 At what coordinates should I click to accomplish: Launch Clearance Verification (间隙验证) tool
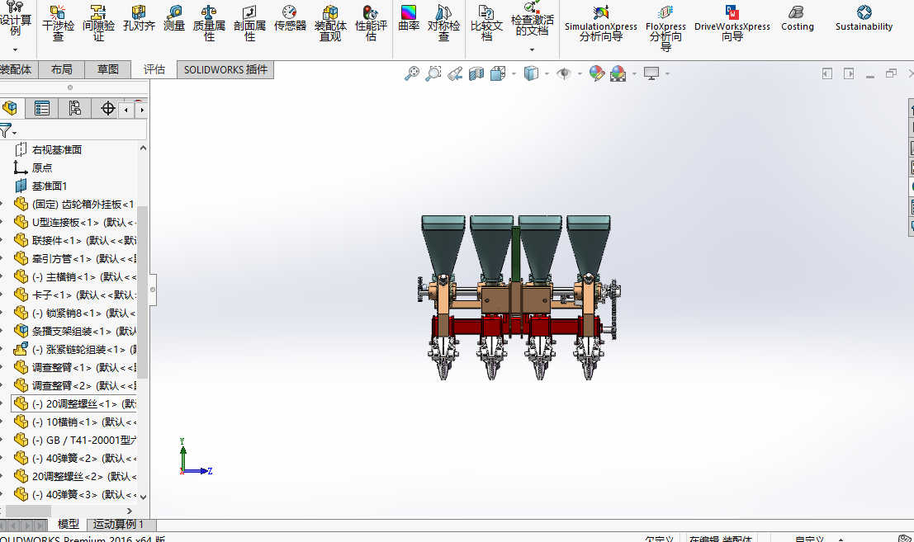pyautogui.click(x=98, y=23)
